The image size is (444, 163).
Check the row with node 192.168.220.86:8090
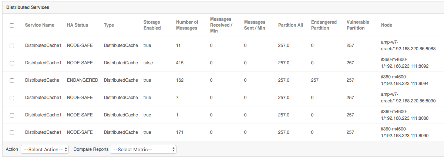(x=12, y=98)
